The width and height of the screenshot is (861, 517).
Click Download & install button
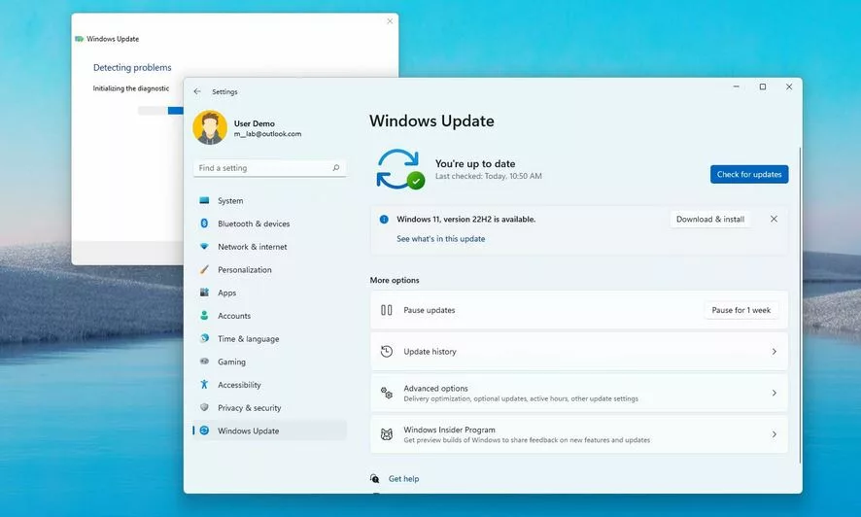point(710,219)
